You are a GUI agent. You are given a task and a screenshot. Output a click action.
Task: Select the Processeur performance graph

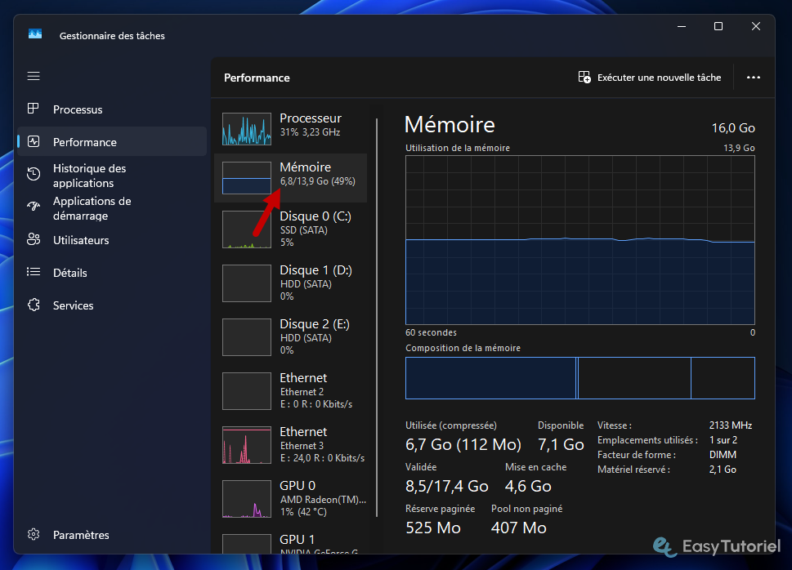click(247, 128)
